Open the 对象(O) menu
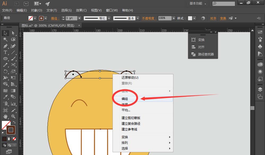Viewport: 265px width, 155px height. click(x=37, y=11)
